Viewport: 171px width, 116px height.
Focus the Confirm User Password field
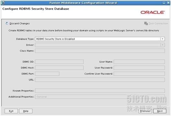pyautogui.click(x=139, y=74)
